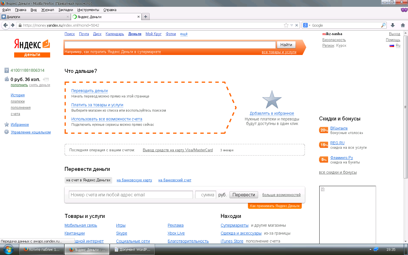Close the Яндекс.Деньги tab
408x255 pixels.
click(x=139, y=17)
